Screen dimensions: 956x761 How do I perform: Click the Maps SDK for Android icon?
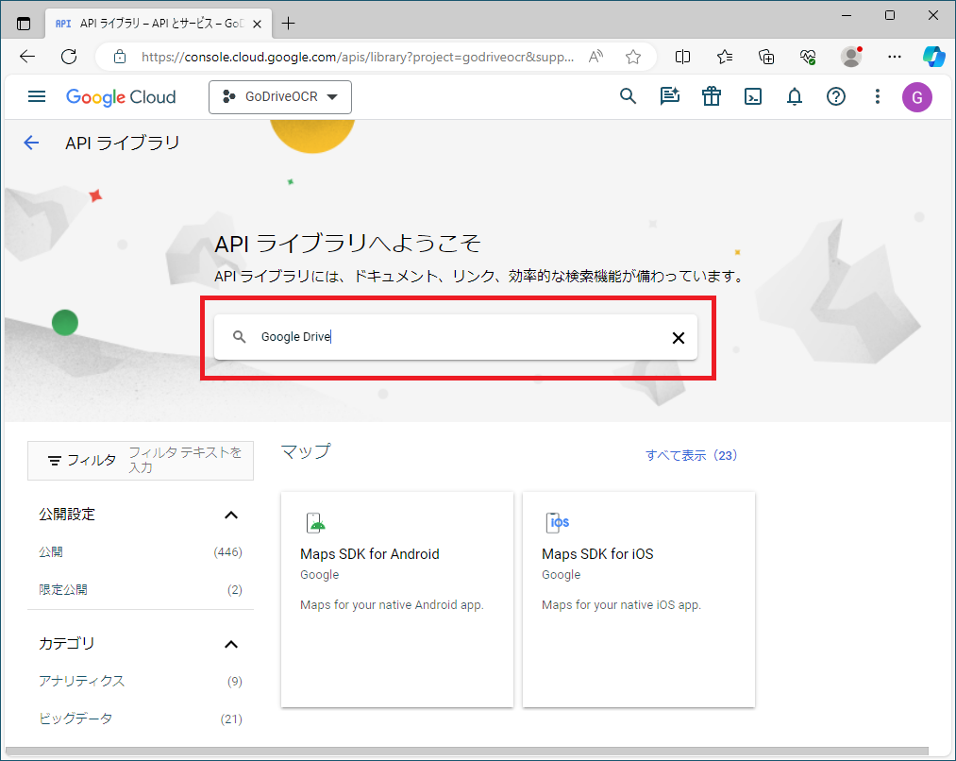(316, 522)
